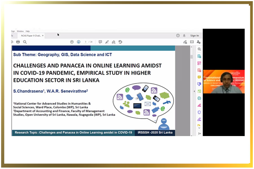Open the Compress PDF tool

pos(199,98)
